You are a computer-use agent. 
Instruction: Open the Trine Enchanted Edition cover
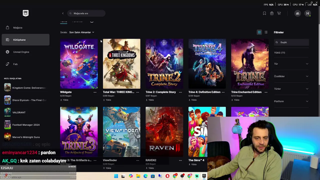250,64
